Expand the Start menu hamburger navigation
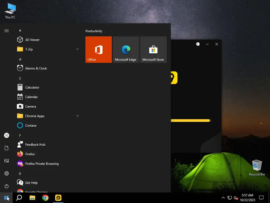The width and height of the screenshot is (270, 203). pyautogui.click(x=7, y=31)
